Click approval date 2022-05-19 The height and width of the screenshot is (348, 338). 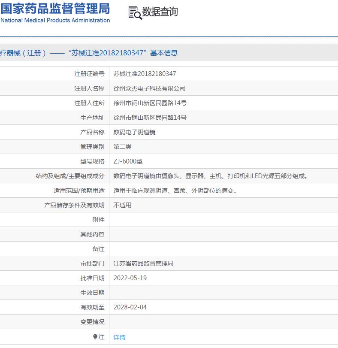pos(130,278)
